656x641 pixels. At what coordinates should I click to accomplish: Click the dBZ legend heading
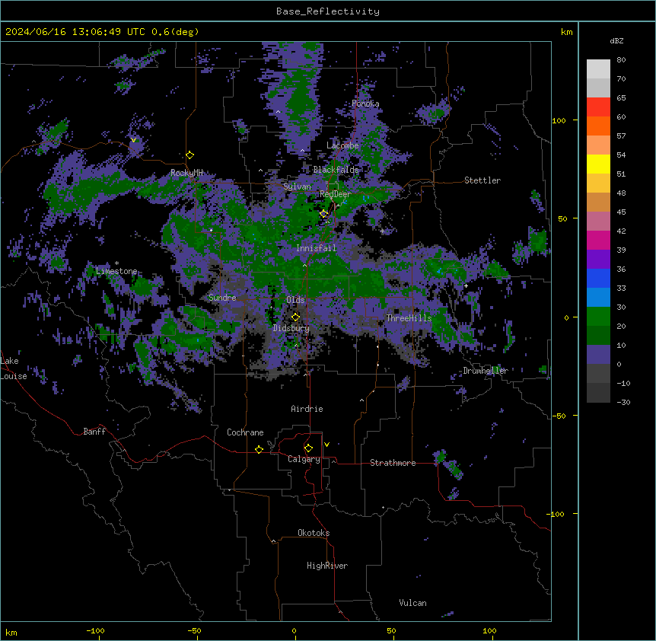tap(616, 41)
